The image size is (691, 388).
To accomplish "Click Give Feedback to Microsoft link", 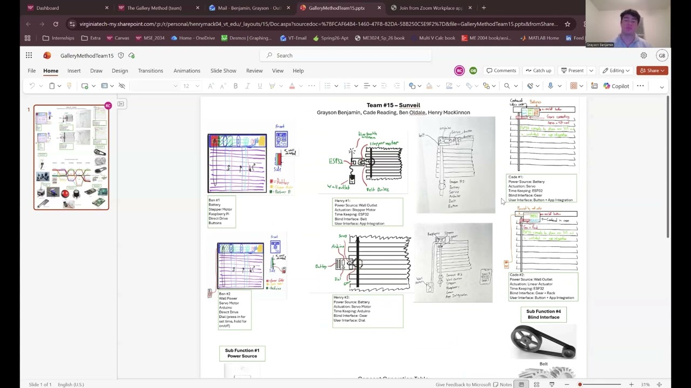I will 463,384.
